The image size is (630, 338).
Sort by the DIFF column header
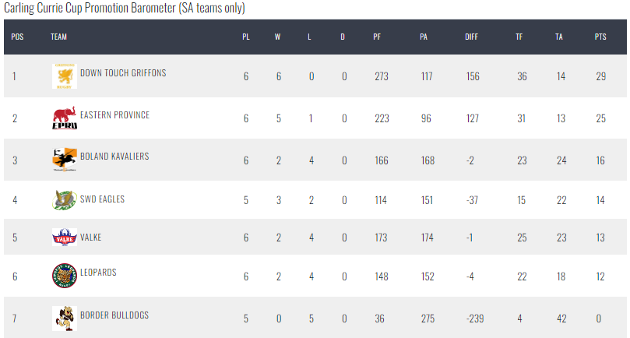(471, 37)
